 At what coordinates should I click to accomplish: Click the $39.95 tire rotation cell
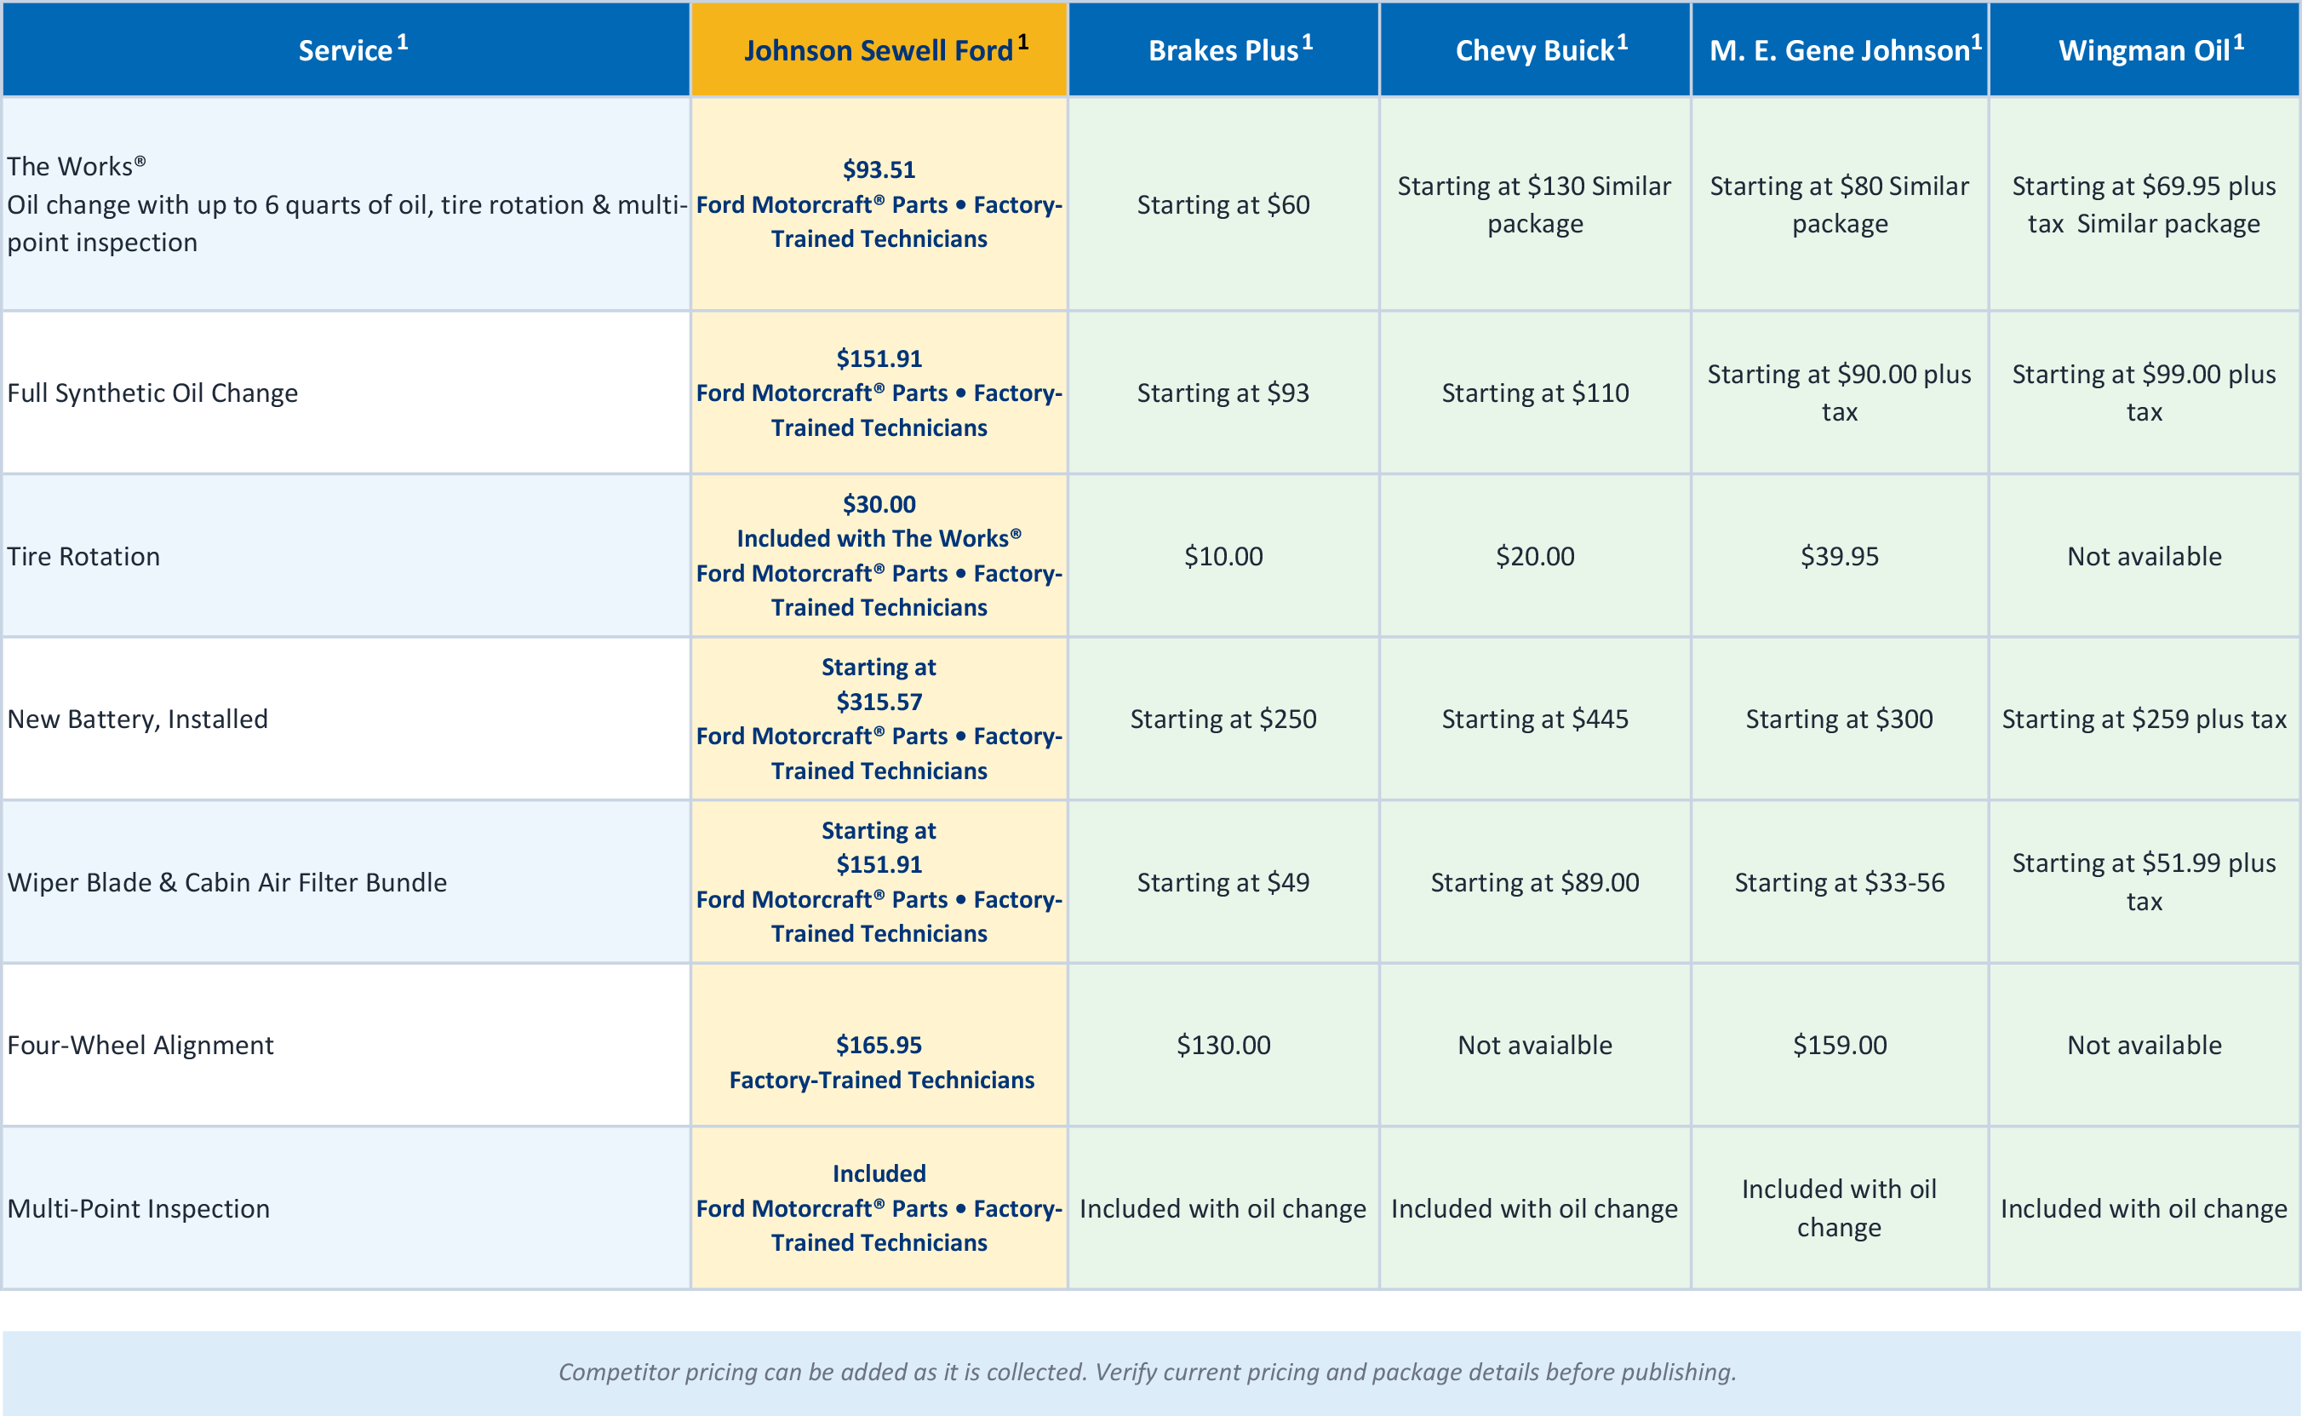pyautogui.click(x=1840, y=556)
